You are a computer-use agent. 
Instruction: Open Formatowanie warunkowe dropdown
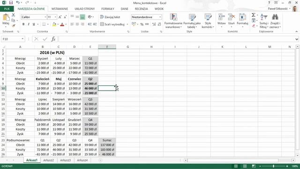[x=173, y=21]
